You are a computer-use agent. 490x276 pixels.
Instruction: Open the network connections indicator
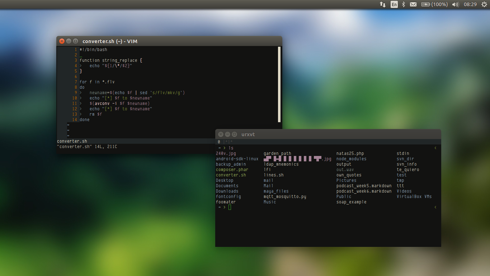pyautogui.click(x=383, y=4)
